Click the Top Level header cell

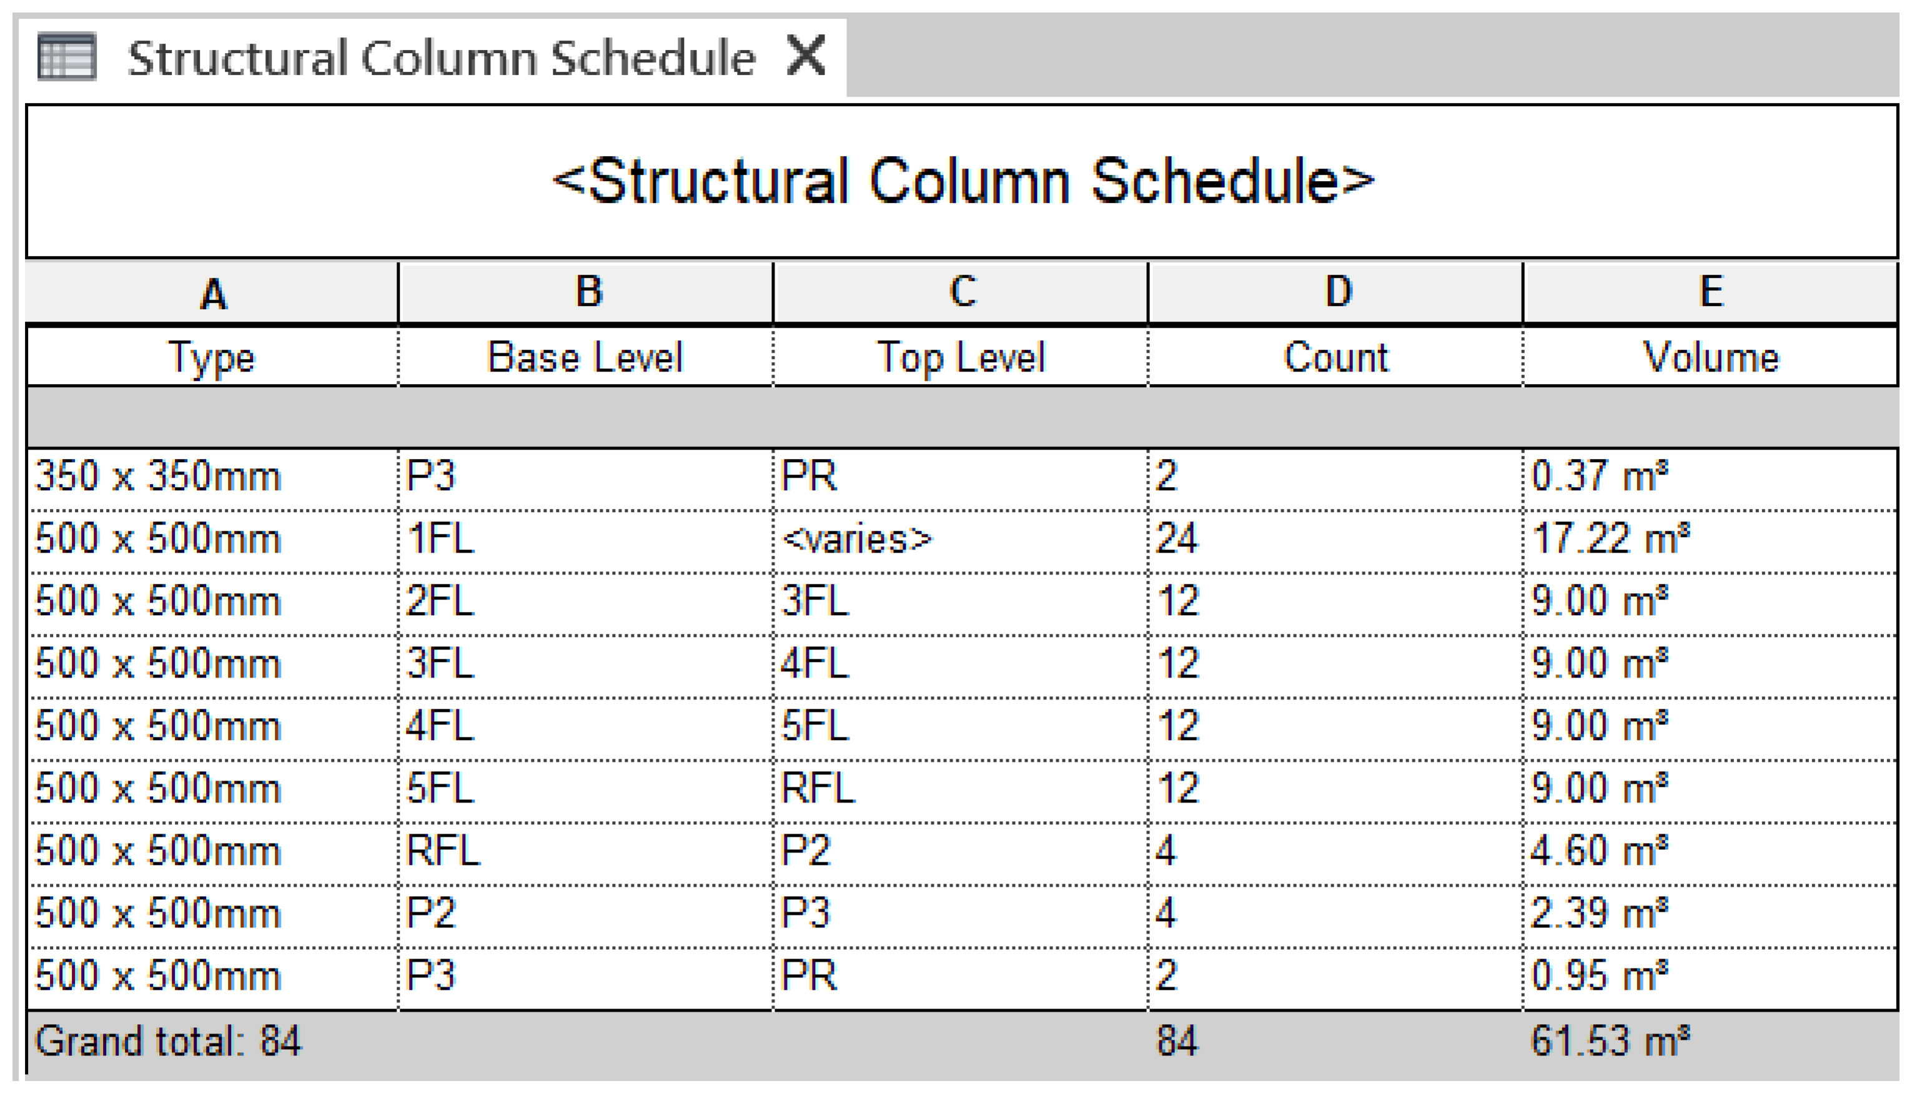(x=961, y=357)
